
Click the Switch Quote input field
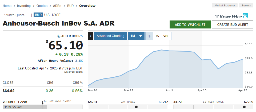(16, 15)
